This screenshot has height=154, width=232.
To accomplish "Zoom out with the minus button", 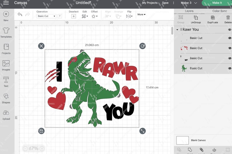I will [x=25, y=148].
